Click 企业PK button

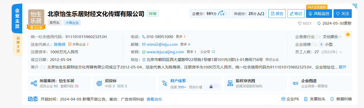[x=290, y=99]
